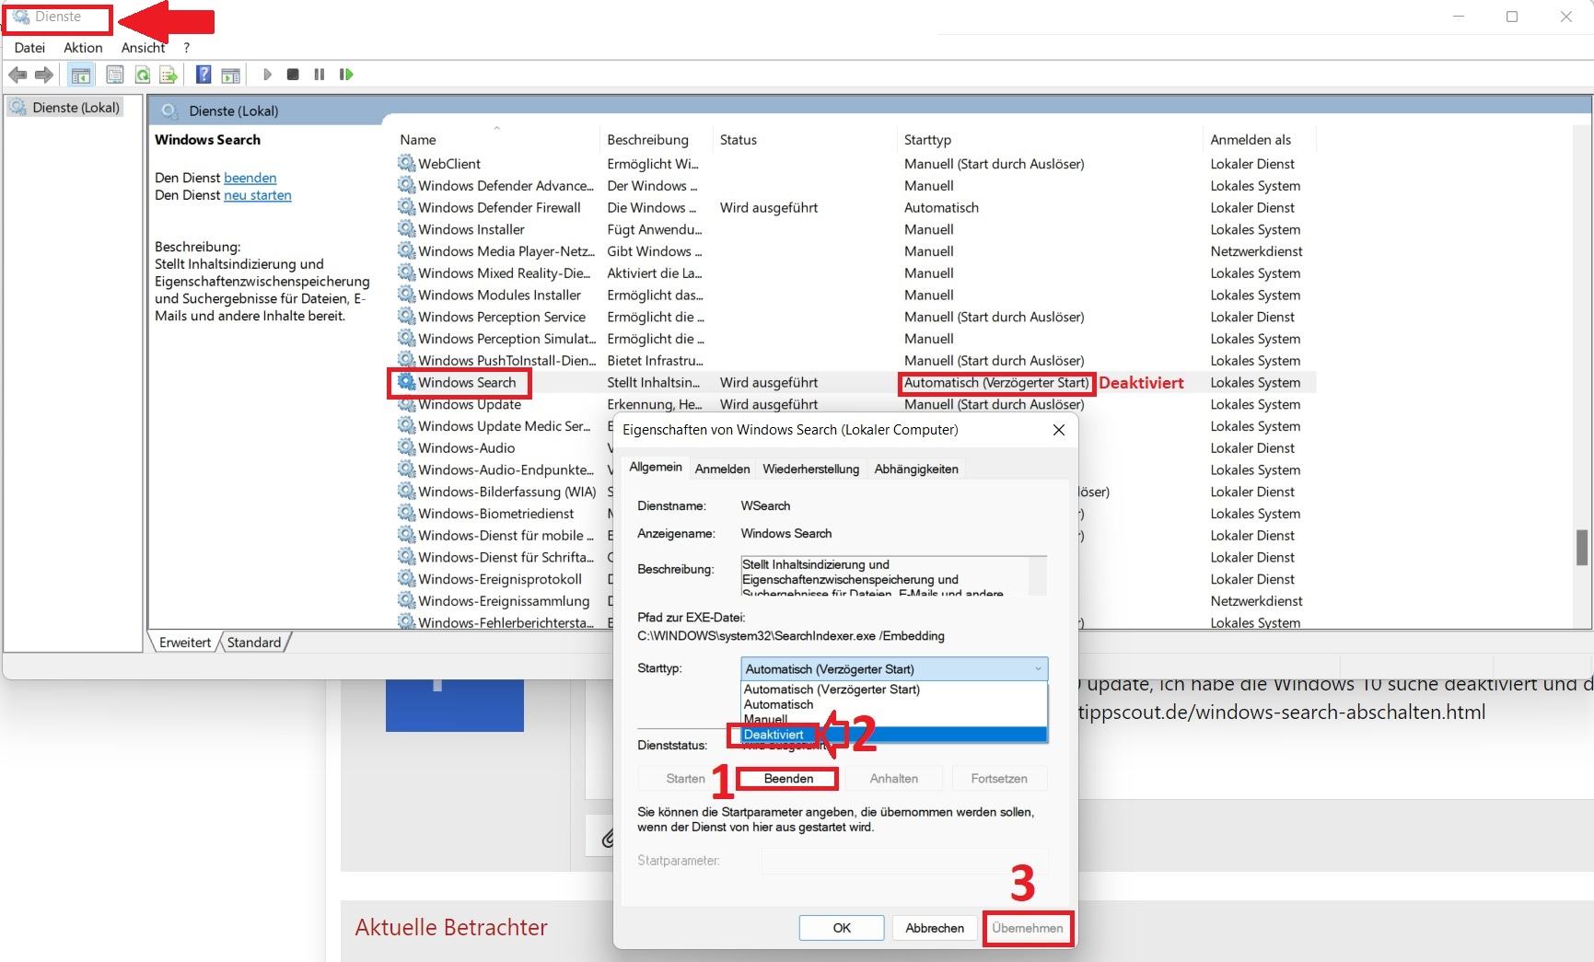Screen dimensions: 1594x962
Task: Click the Restart service toolbar icon
Action: [346, 75]
